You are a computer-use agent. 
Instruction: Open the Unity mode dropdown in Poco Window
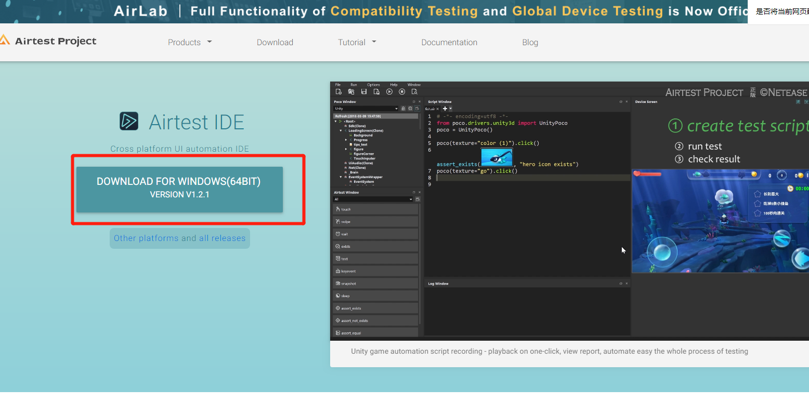point(366,109)
